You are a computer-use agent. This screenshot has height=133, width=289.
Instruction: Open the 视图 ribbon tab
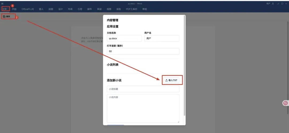109,9
